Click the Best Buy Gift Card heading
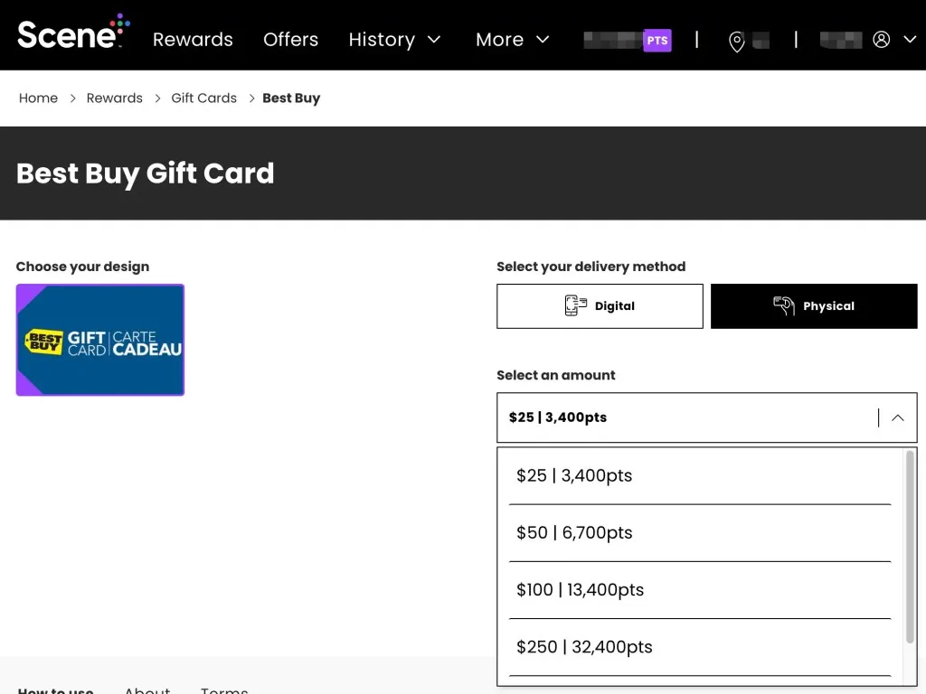Image resolution: width=926 pixels, height=694 pixels. 146,173
